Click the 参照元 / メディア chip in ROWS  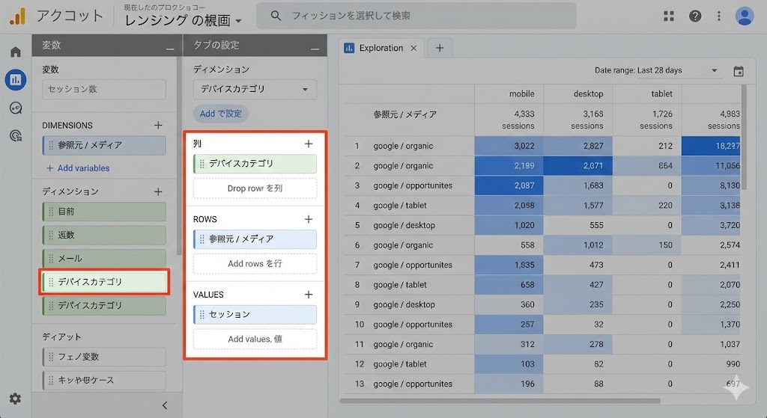tap(255, 239)
